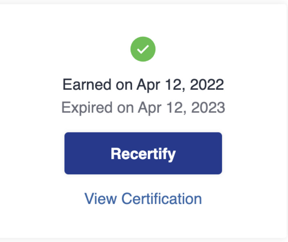Image resolution: width=288 pixels, height=242 pixels.
Task: Click the 2022 earned year text
Action: (207, 85)
